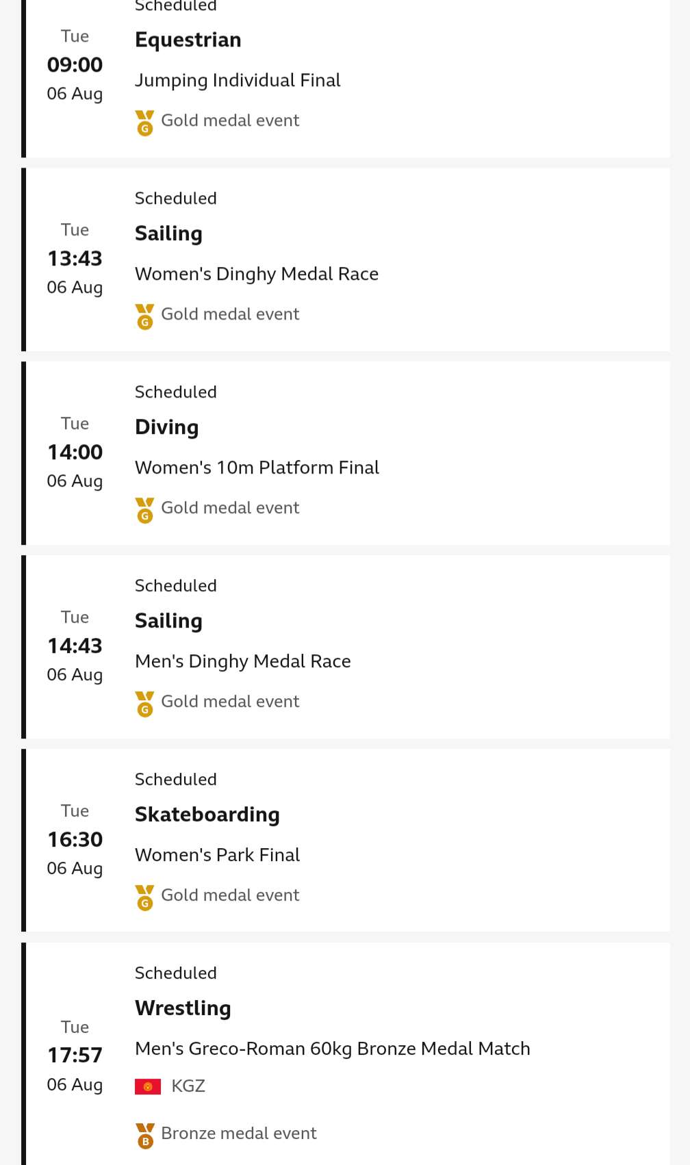Open the Skateboarding event heading
Image resolution: width=690 pixels, height=1165 pixels.
coord(207,815)
